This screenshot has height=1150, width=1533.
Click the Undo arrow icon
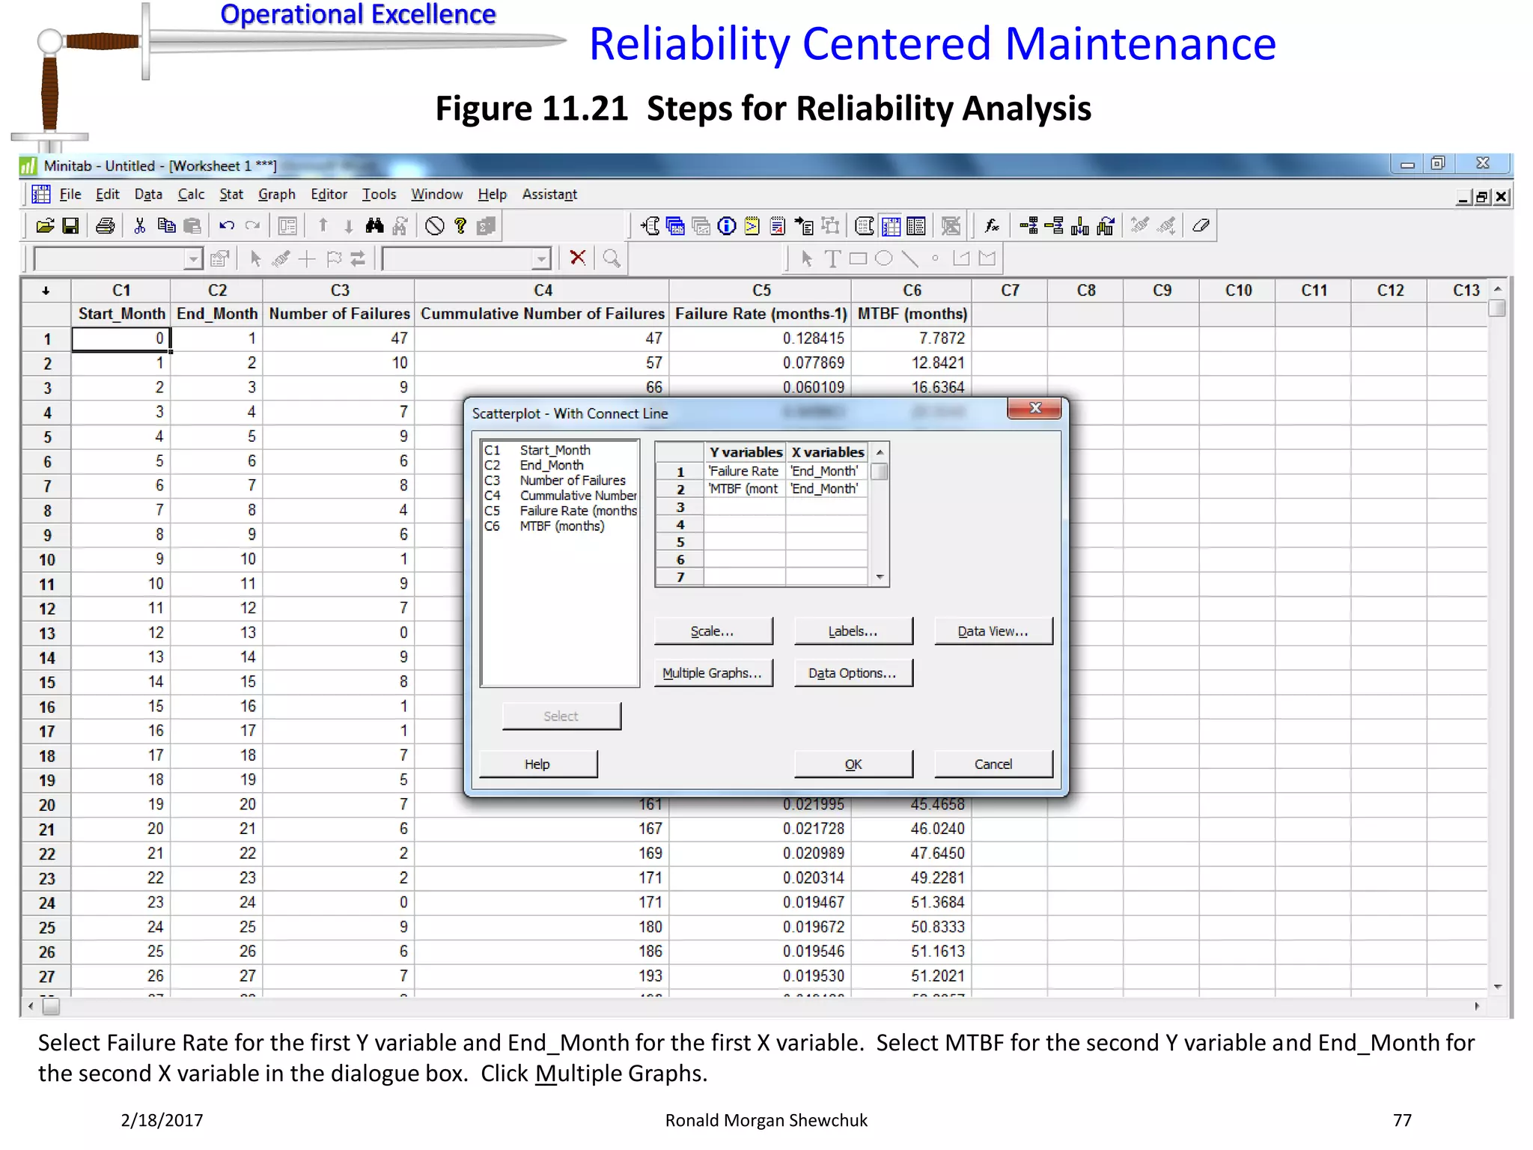point(227,226)
